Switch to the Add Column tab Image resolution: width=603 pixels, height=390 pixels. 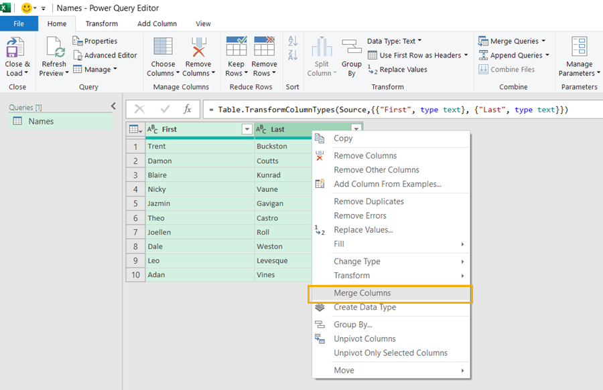(x=157, y=24)
